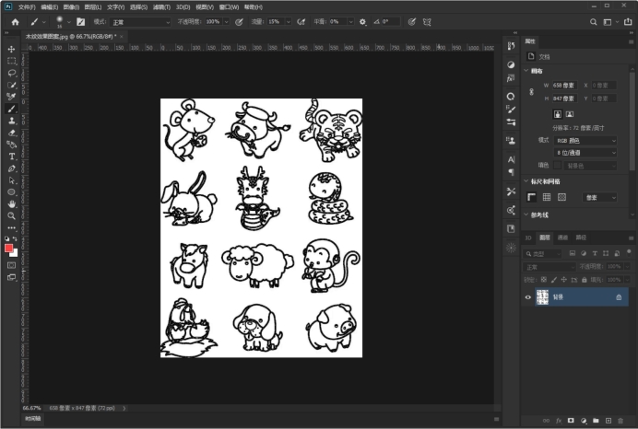Select the Pen tool

(11, 168)
